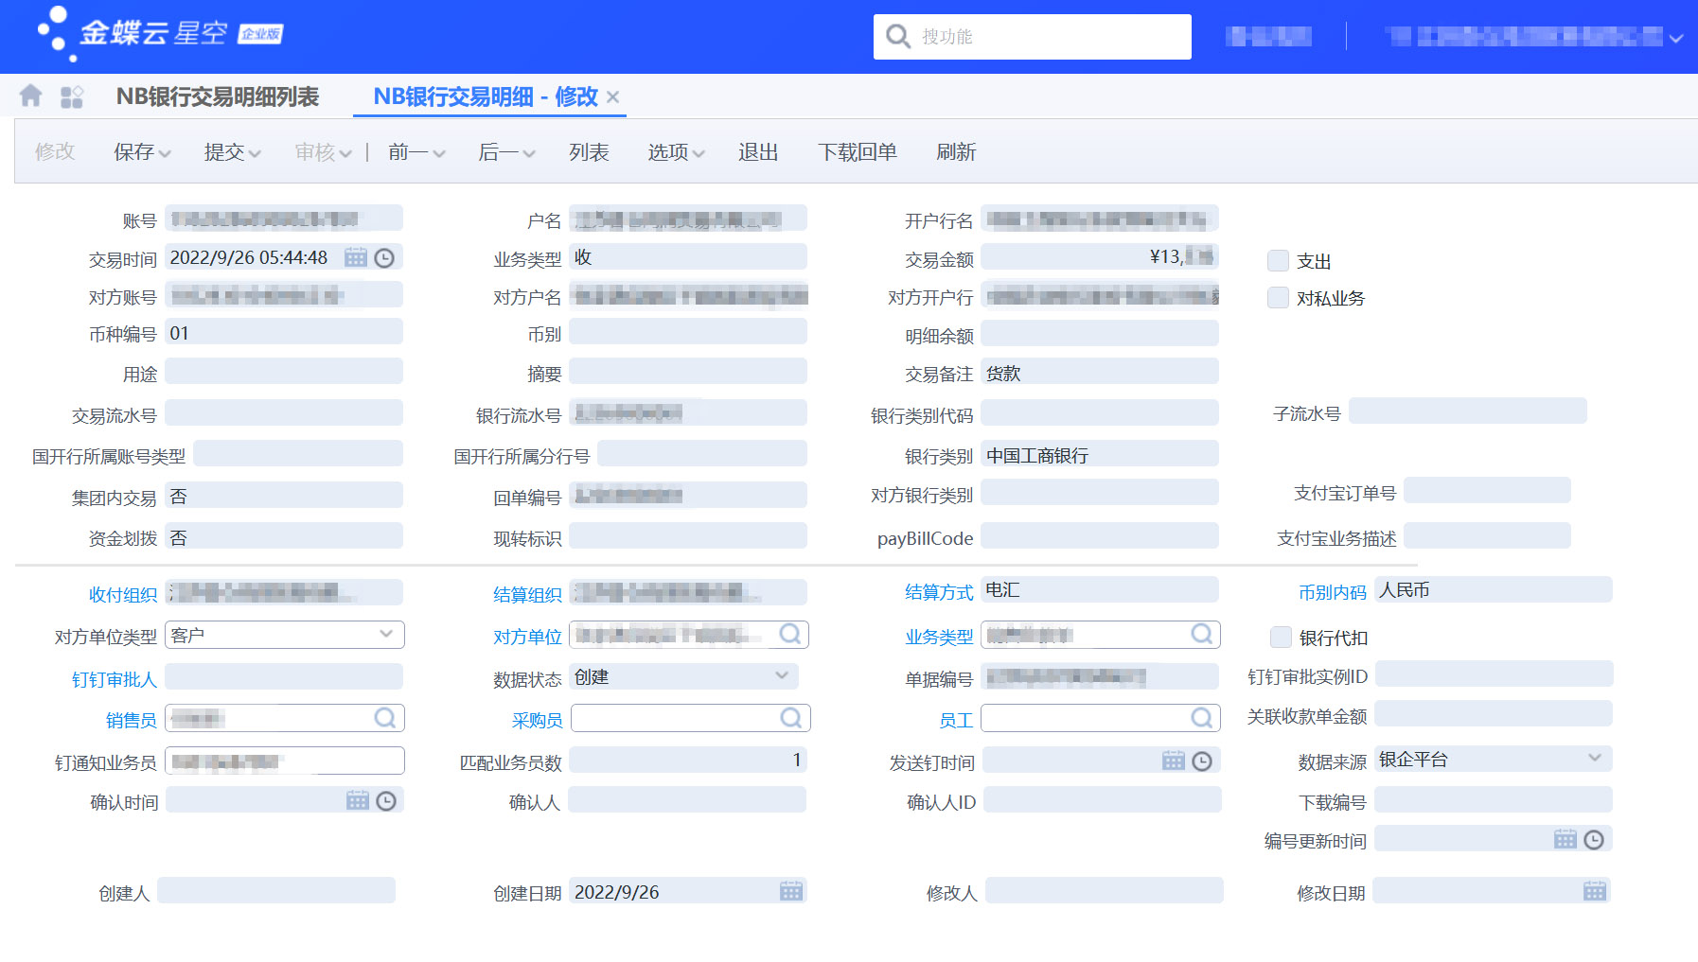Screen dimensions: 1698x962
Task: Switch to NB银行交易明细列表 tab
Action: point(218,96)
